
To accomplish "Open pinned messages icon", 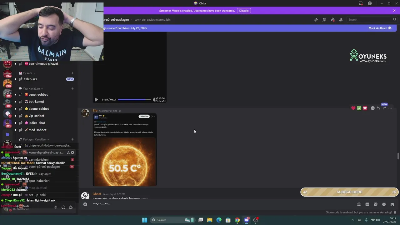I will coord(332,19).
